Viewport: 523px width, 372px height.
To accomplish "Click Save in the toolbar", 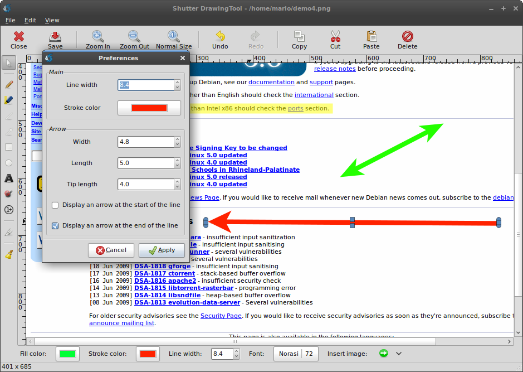I will [55, 40].
